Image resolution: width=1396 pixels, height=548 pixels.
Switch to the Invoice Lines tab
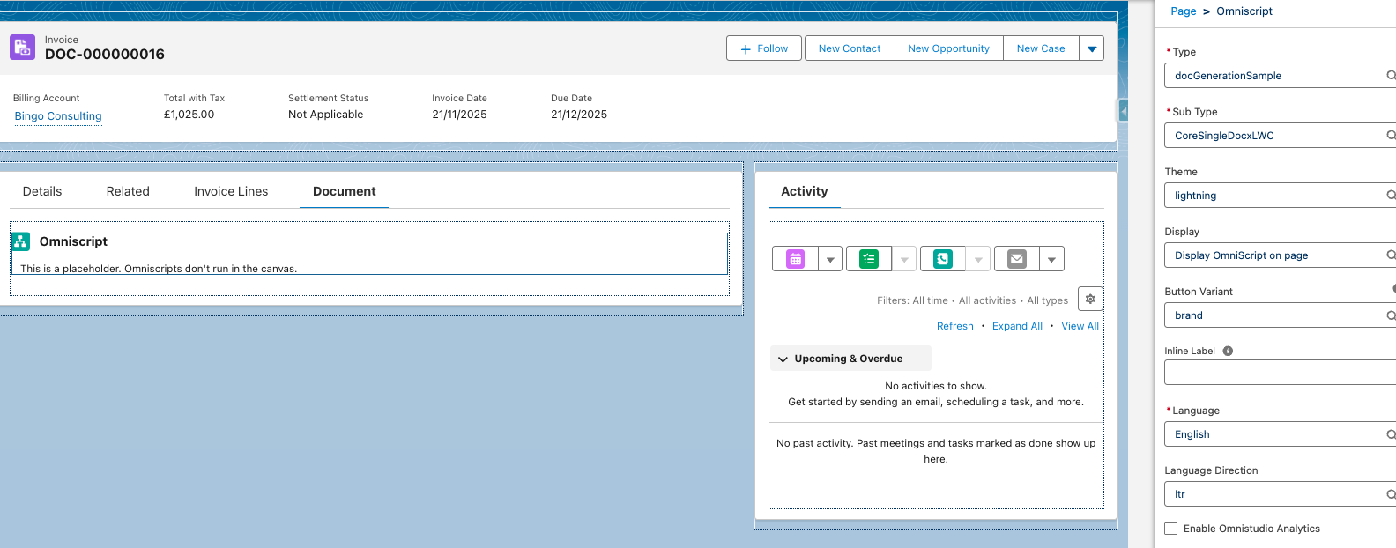(x=231, y=191)
